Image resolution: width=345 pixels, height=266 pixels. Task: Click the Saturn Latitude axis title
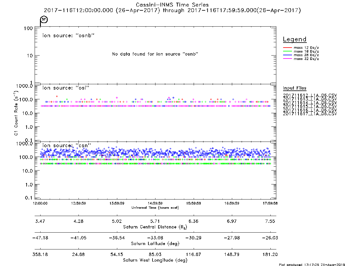tap(155, 244)
